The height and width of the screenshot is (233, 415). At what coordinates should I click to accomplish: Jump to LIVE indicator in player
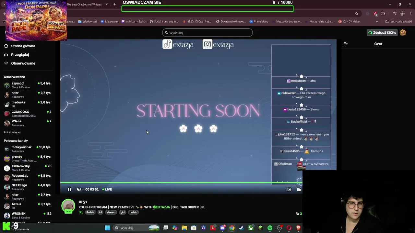point(107,189)
